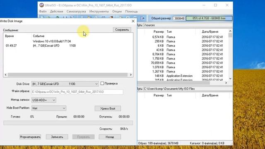Click the ISO file list horizontal scrollbar thumb
This screenshot has width=265, height=149.
pyautogui.click(x=173, y=83)
